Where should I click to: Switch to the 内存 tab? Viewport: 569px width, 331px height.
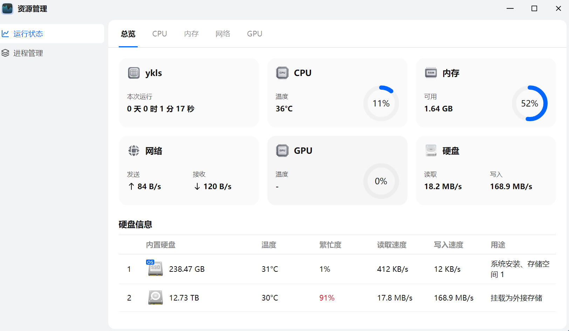coord(192,34)
